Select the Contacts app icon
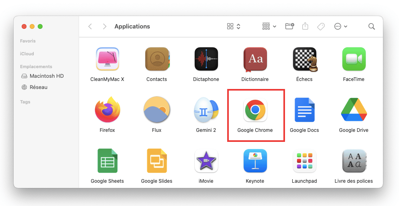The height and width of the screenshot is (206, 399). click(157, 59)
